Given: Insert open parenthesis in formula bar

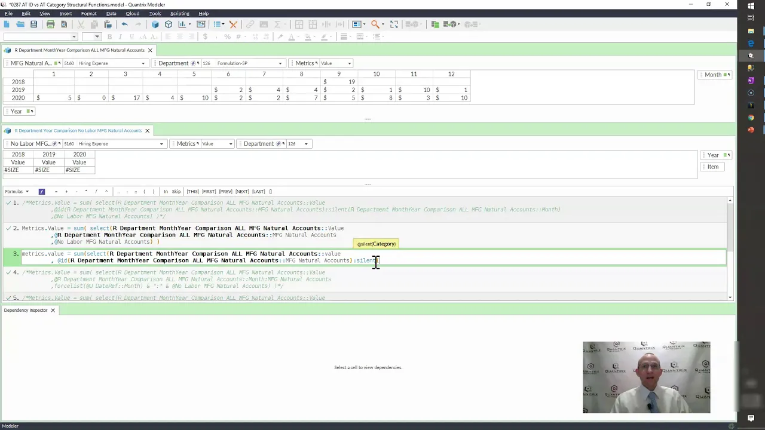Looking at the screenshot, I should point(144,192).
